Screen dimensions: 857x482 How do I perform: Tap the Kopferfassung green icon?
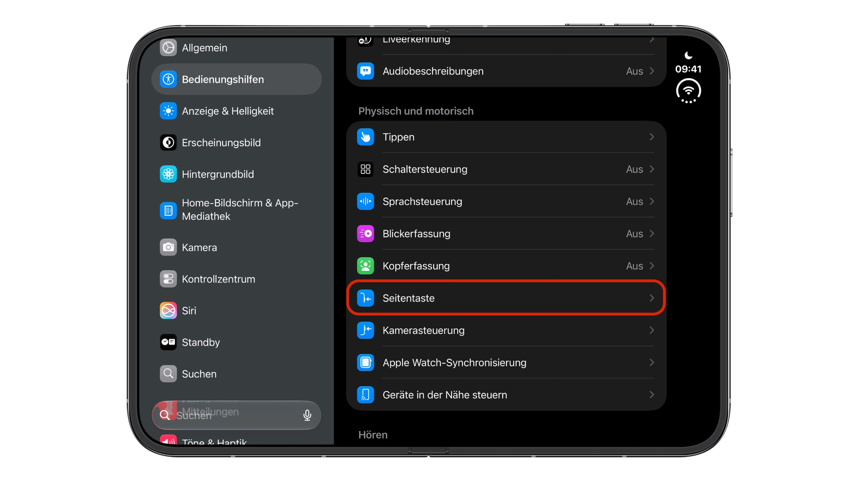coord(365,266)
